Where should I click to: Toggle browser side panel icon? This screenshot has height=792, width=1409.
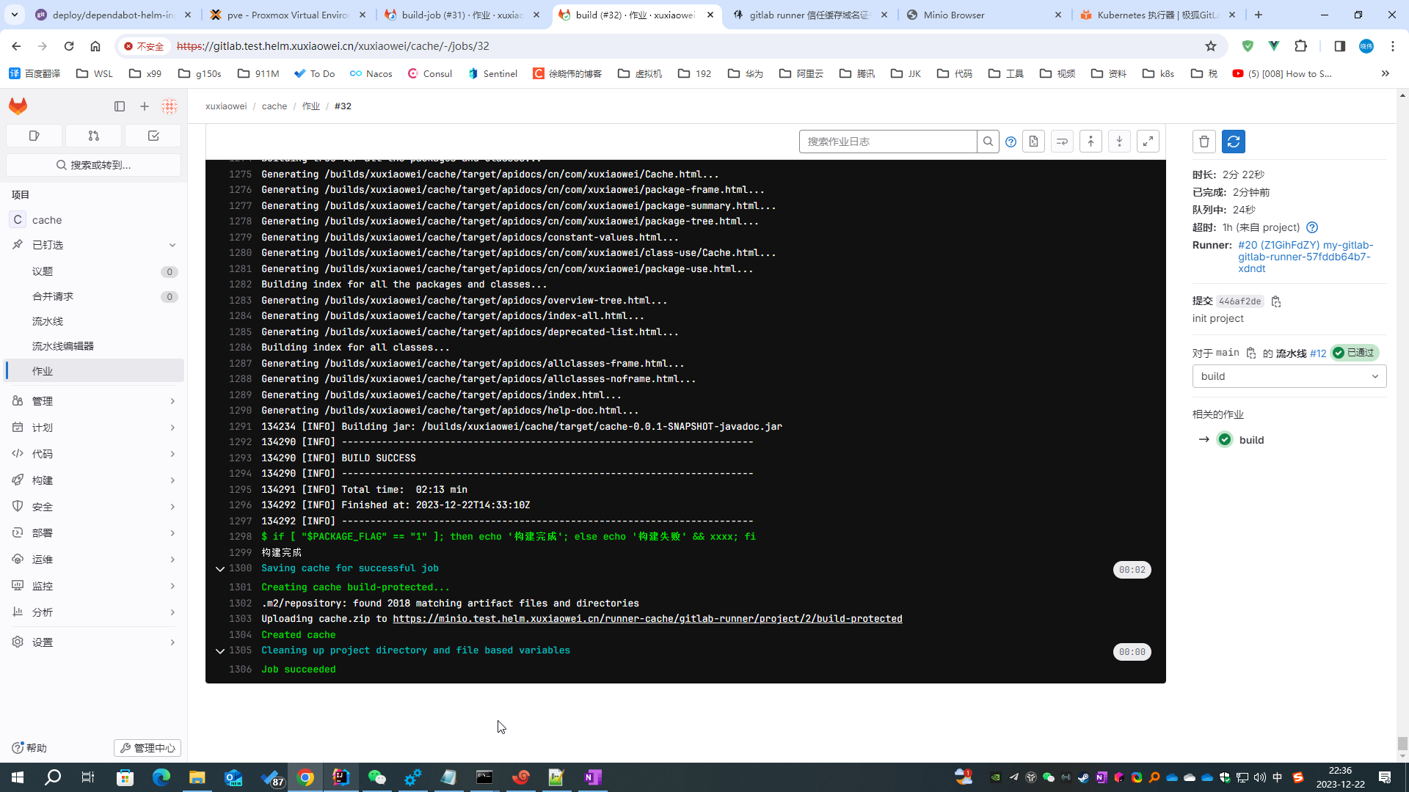coord(1339,46)
